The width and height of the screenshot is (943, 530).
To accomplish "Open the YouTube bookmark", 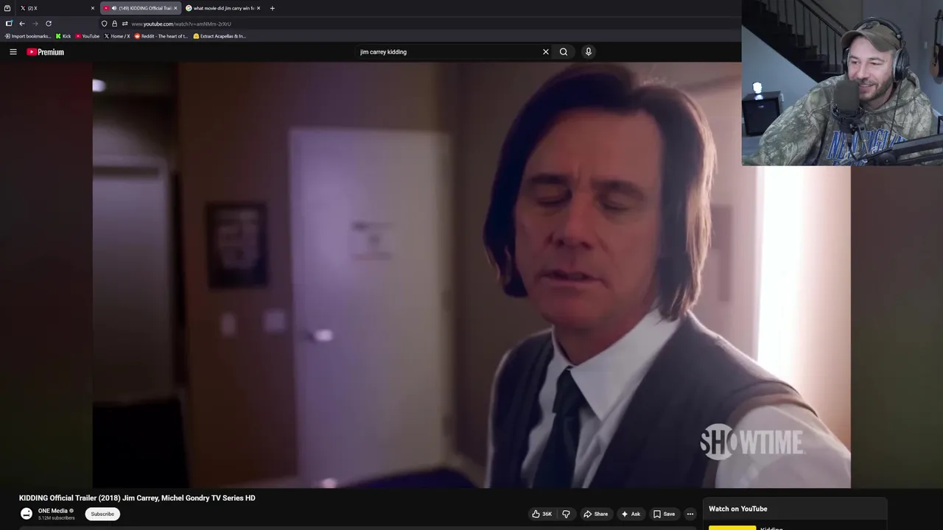I will click(x=88, y=36).
